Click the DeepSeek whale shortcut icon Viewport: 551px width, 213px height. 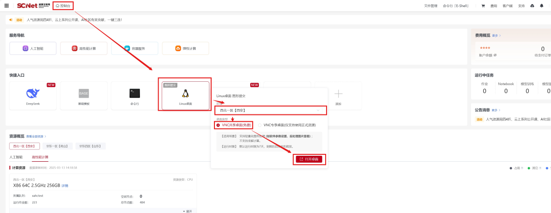[x=33, y=93]
